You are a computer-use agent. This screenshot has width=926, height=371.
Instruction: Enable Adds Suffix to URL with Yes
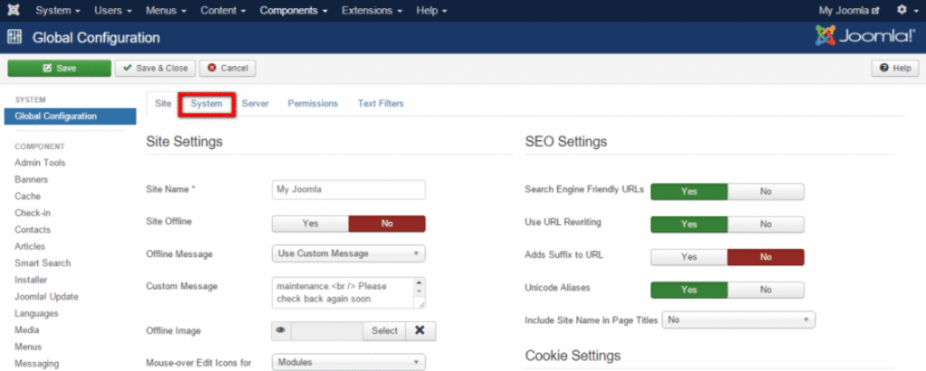pyautogui.click(x=689, y=256)
